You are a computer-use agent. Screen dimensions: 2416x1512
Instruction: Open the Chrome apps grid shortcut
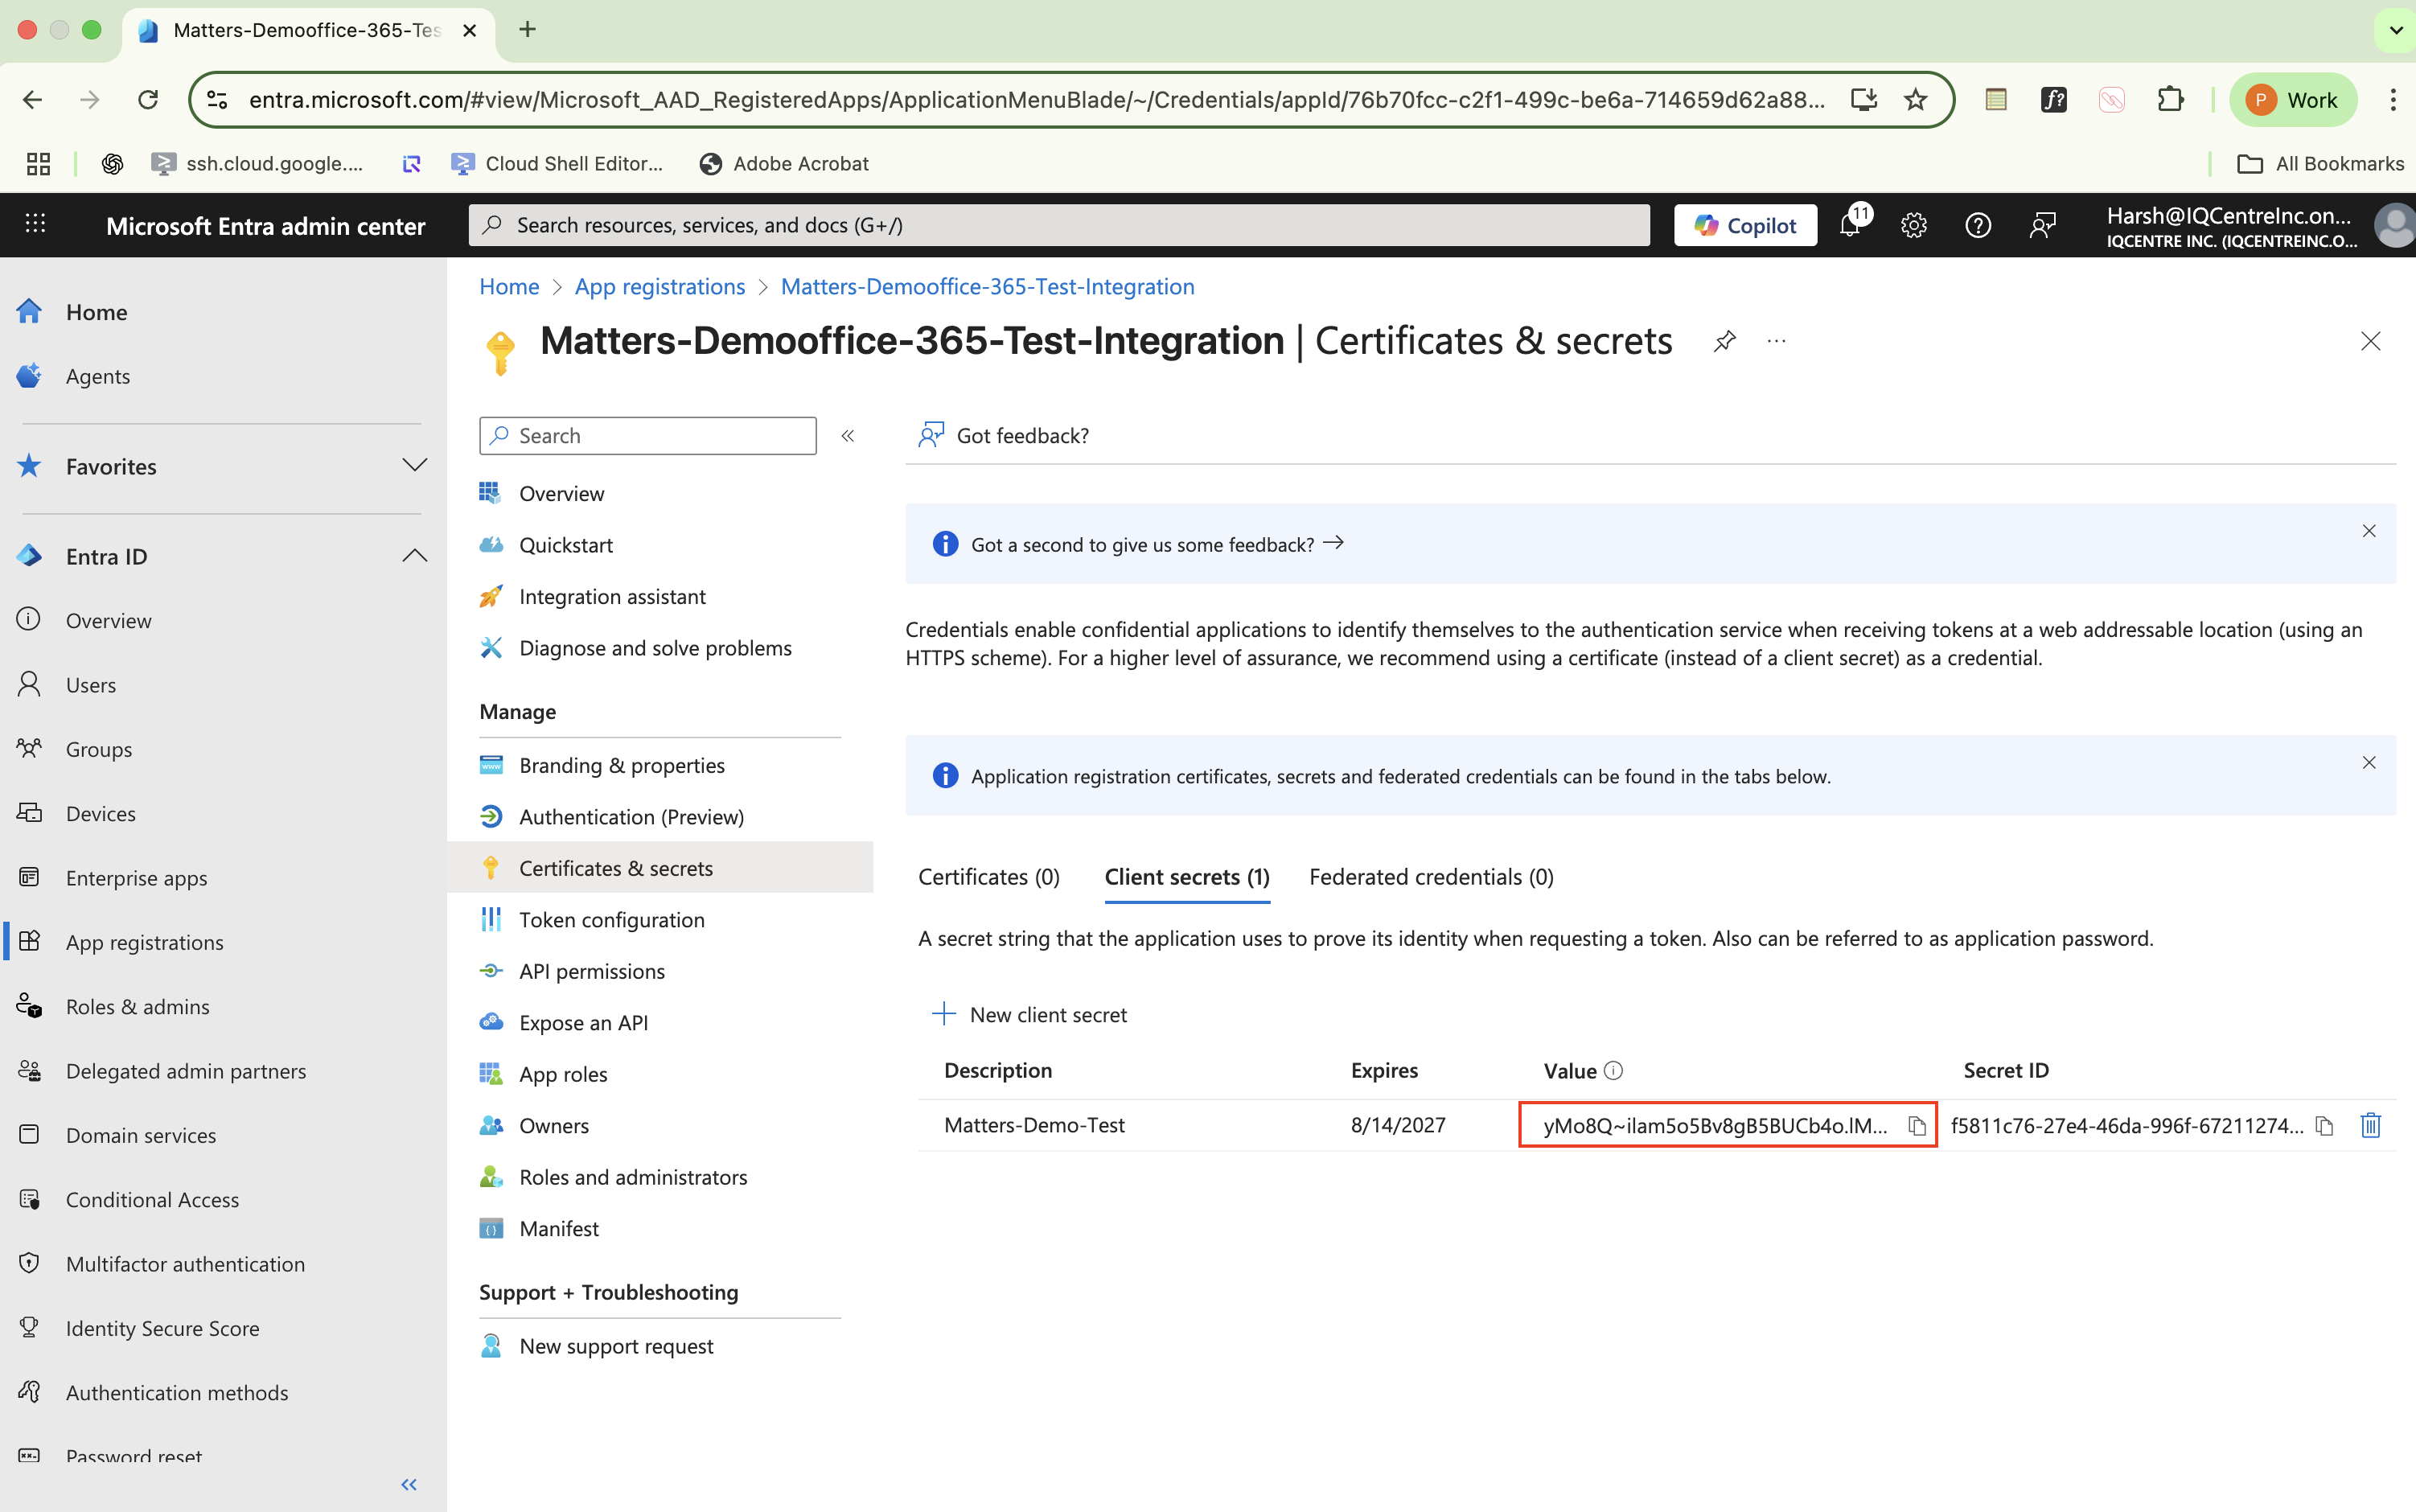(38, 164)
